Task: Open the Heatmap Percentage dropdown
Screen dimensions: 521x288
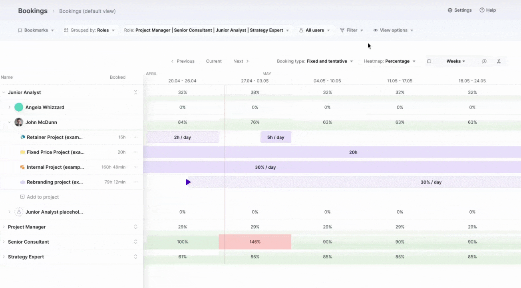Action: pos(390,61)
